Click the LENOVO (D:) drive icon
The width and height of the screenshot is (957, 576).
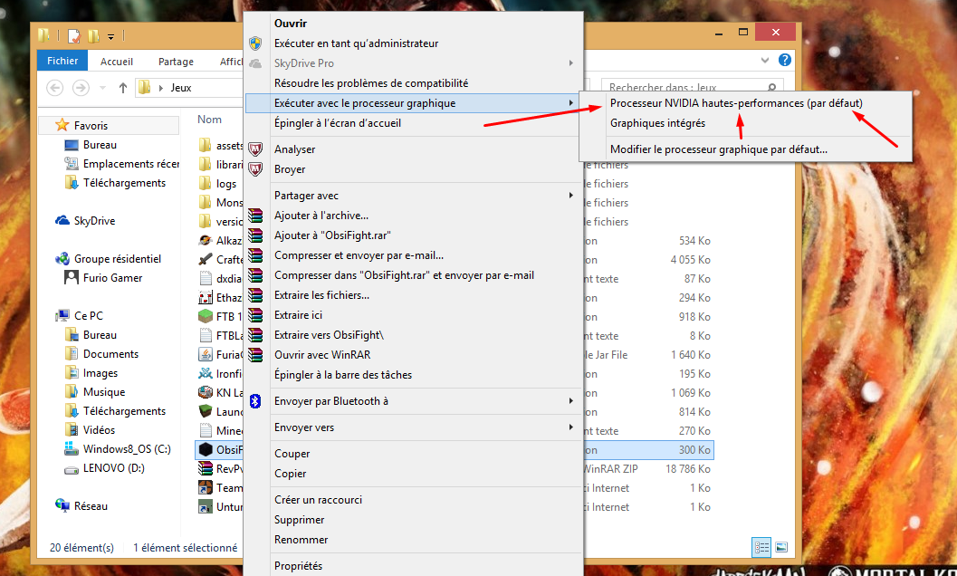[x=72, y=468]
